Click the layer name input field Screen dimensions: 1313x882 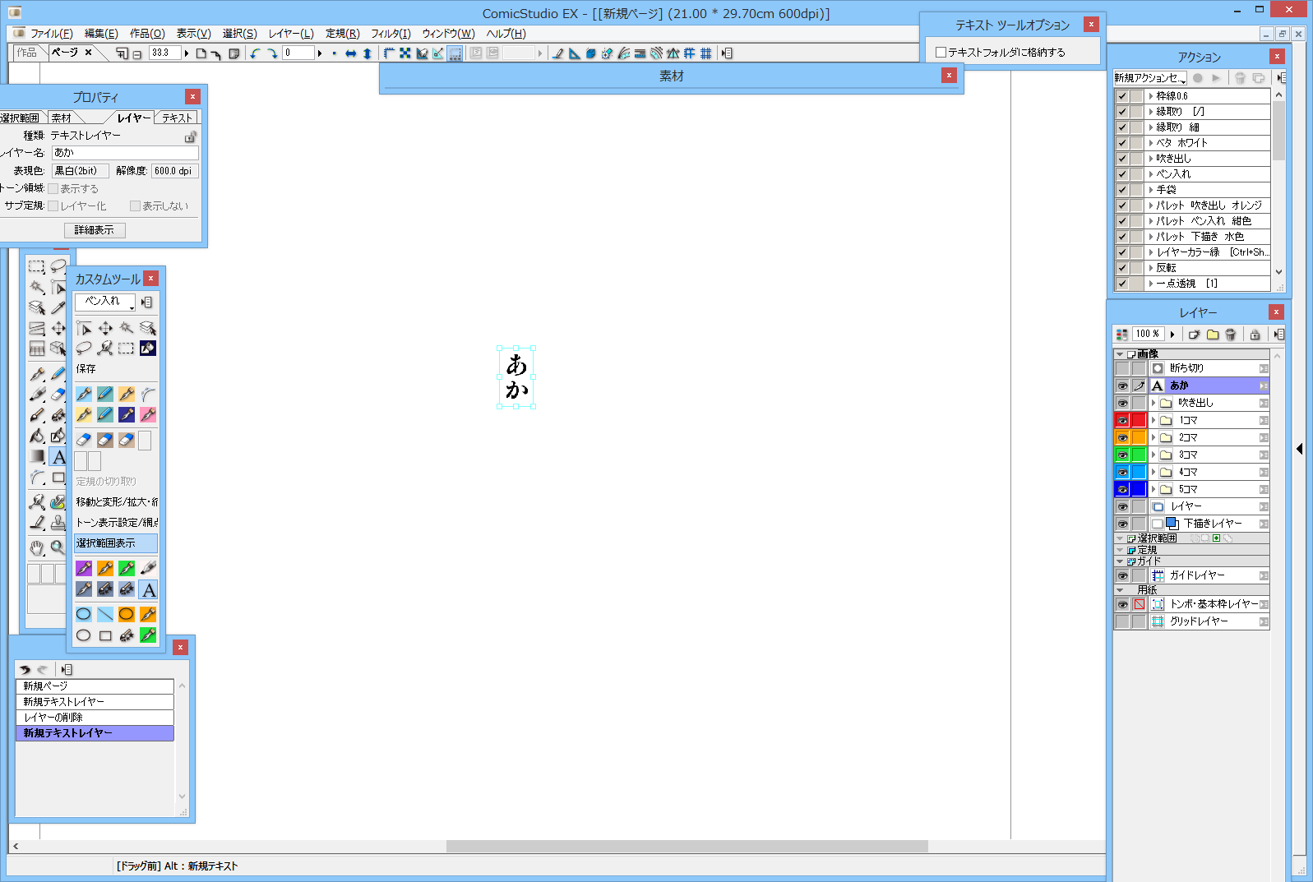click(x=125, y=153)
